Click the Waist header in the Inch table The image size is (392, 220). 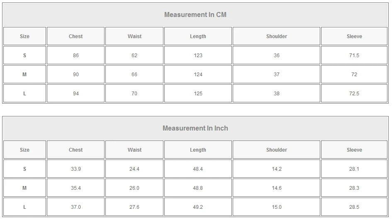[x=134, y=150]
